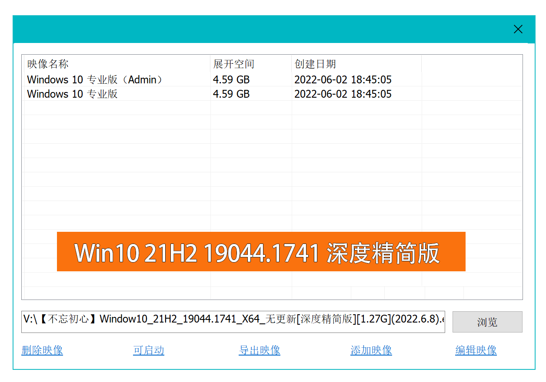The image size is (546, 382).
Task: Select the Windows 10 专业版（Admin） image row
Action: tap(95, 80)
